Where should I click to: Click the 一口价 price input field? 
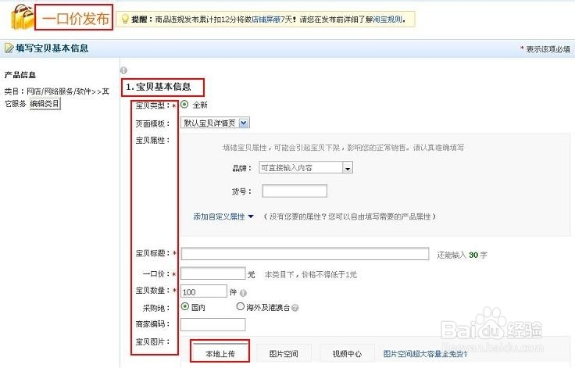(212, 273)
